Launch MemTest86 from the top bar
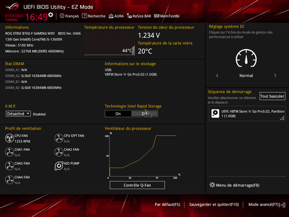This screenshot has height=217, width=289. (167, 16)
